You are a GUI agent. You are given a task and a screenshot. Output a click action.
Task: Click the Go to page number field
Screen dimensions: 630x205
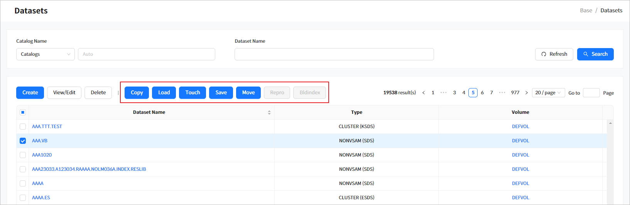(x=591, y=93)
